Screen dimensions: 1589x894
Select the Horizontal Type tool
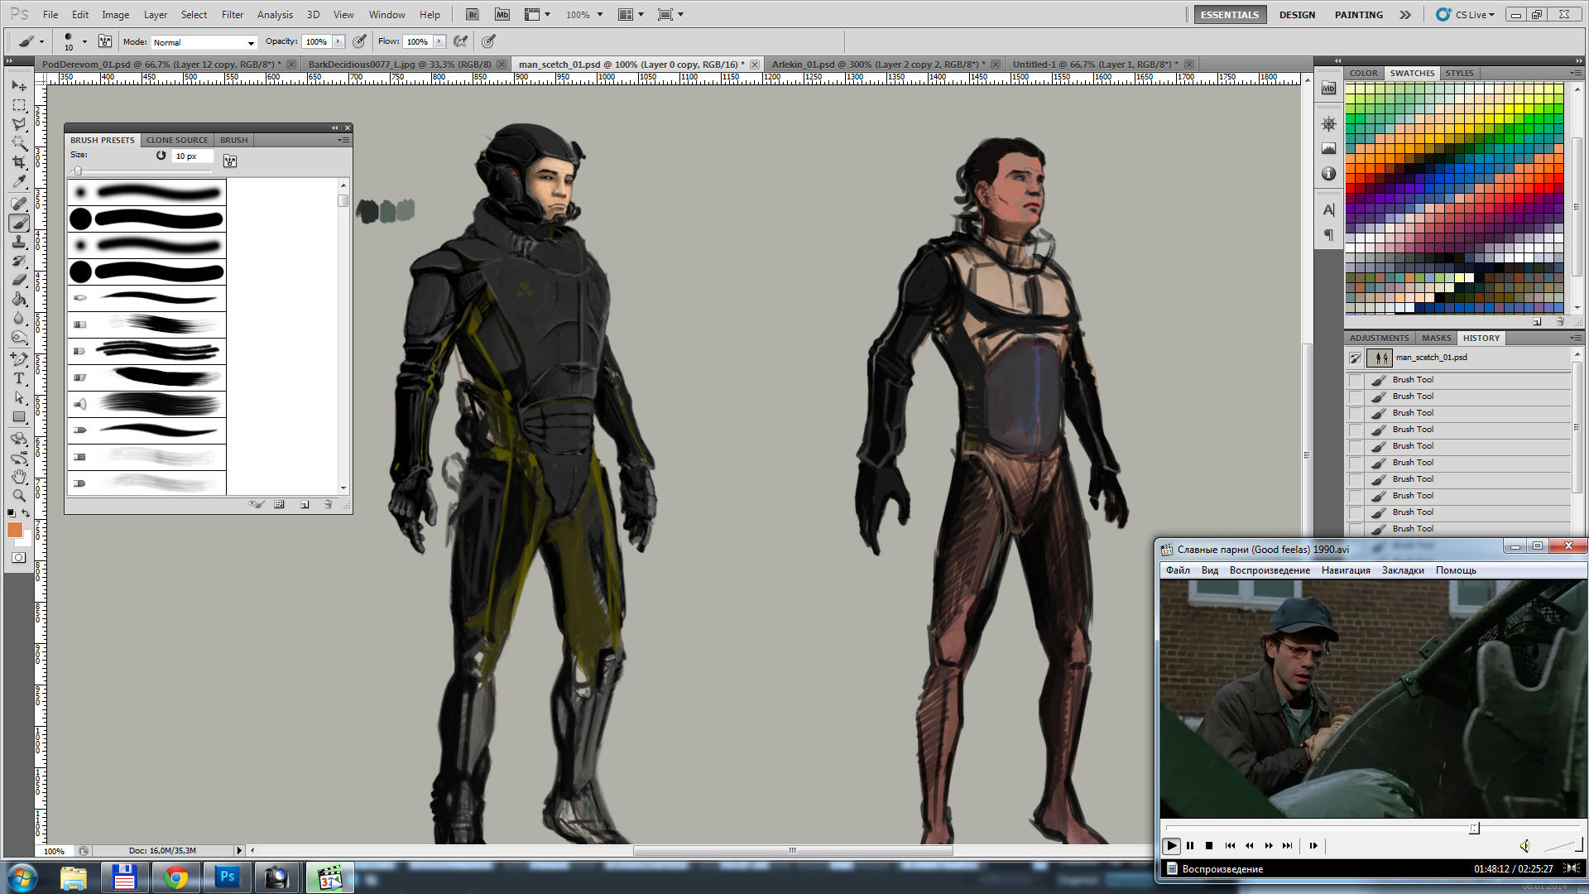point(19,378)
